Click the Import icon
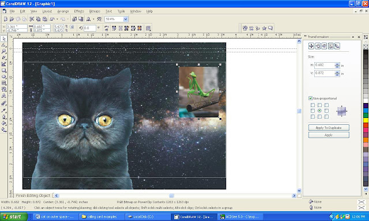Image resolution: width=369 pixels, height=221 pixels. point(74,19)
